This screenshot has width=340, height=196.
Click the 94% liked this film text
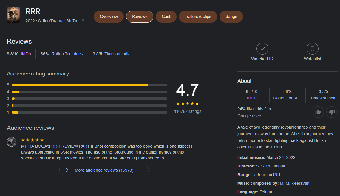(254, 109)
